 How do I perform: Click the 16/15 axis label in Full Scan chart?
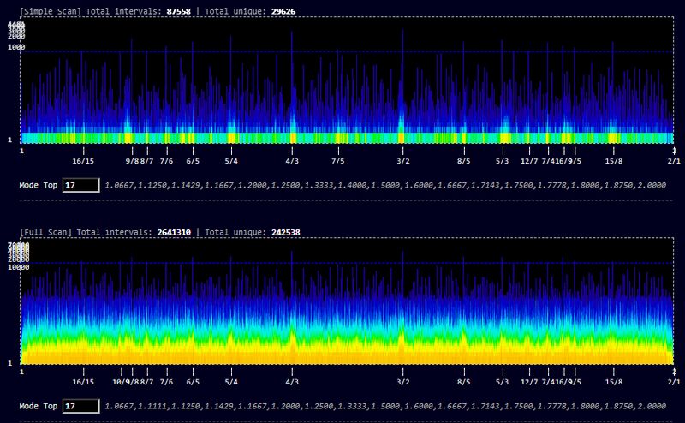click(x=83, y=383)
